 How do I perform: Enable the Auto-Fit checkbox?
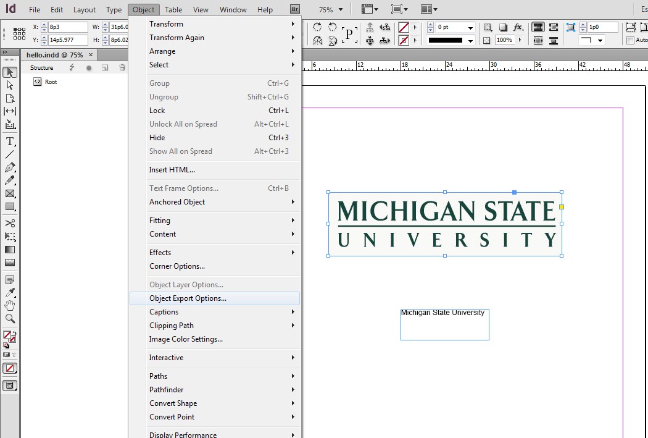click(630, 40)
